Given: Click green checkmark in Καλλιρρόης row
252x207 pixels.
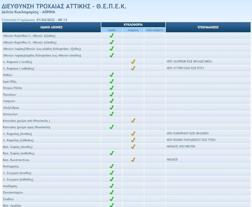Looking at the screenshot, I should pos(112,166).
